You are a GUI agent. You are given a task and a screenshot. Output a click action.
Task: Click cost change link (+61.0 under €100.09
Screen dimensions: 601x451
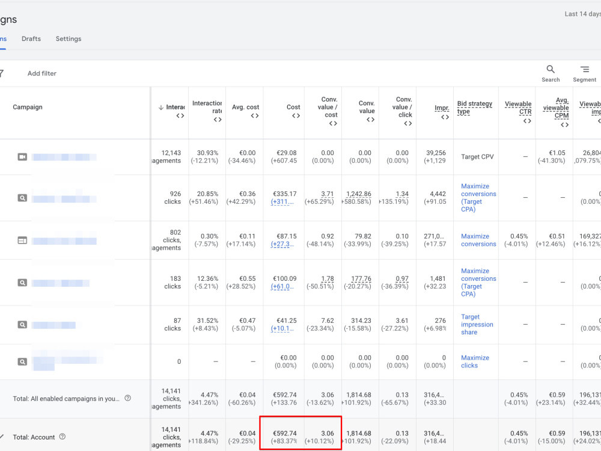click(282, 286)
